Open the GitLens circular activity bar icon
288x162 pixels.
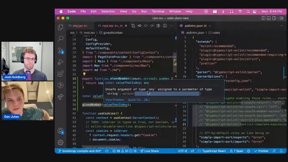[60, 85]
